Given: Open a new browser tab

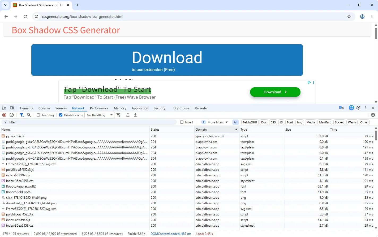Looking at the screenshot, I should (78, 5).
